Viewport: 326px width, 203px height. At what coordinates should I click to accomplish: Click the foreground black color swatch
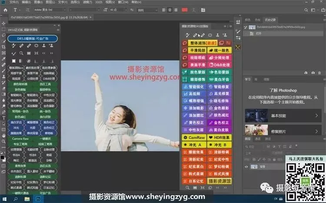(2, 158)
